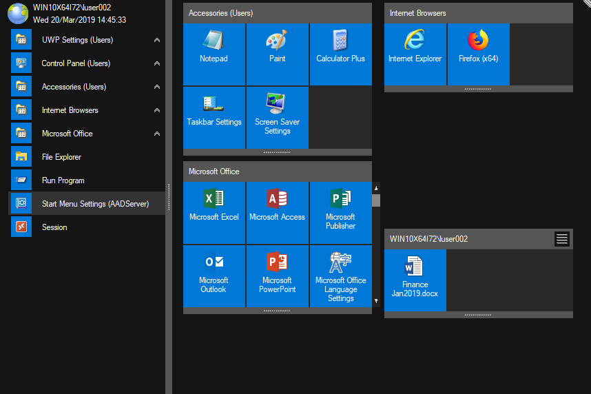Select Run Program in sidebar
Image resolution: width=591 pixels, height=394 pixels.
click(x=63, y=180)
